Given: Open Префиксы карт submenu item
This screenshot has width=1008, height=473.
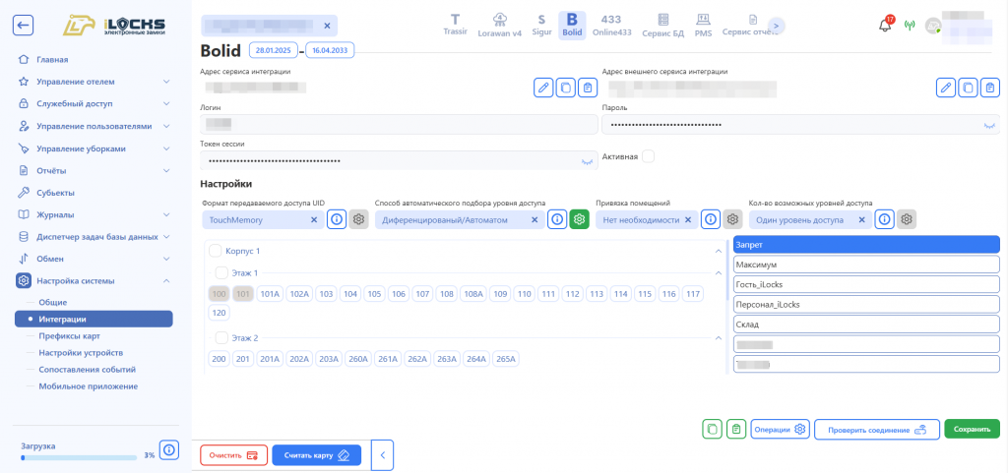Looking at the screenshot, I should [x=69, y=335].
